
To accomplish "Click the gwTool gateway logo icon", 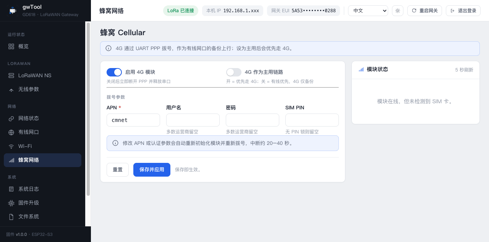I will (13, 11).
